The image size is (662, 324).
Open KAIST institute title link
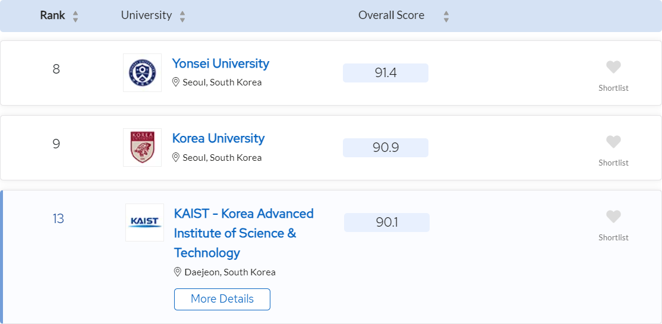point(244,233)
